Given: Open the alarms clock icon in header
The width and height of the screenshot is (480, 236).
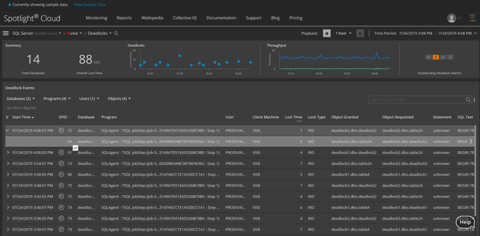Looking at the screenshot, I should [x=472, y=18].
